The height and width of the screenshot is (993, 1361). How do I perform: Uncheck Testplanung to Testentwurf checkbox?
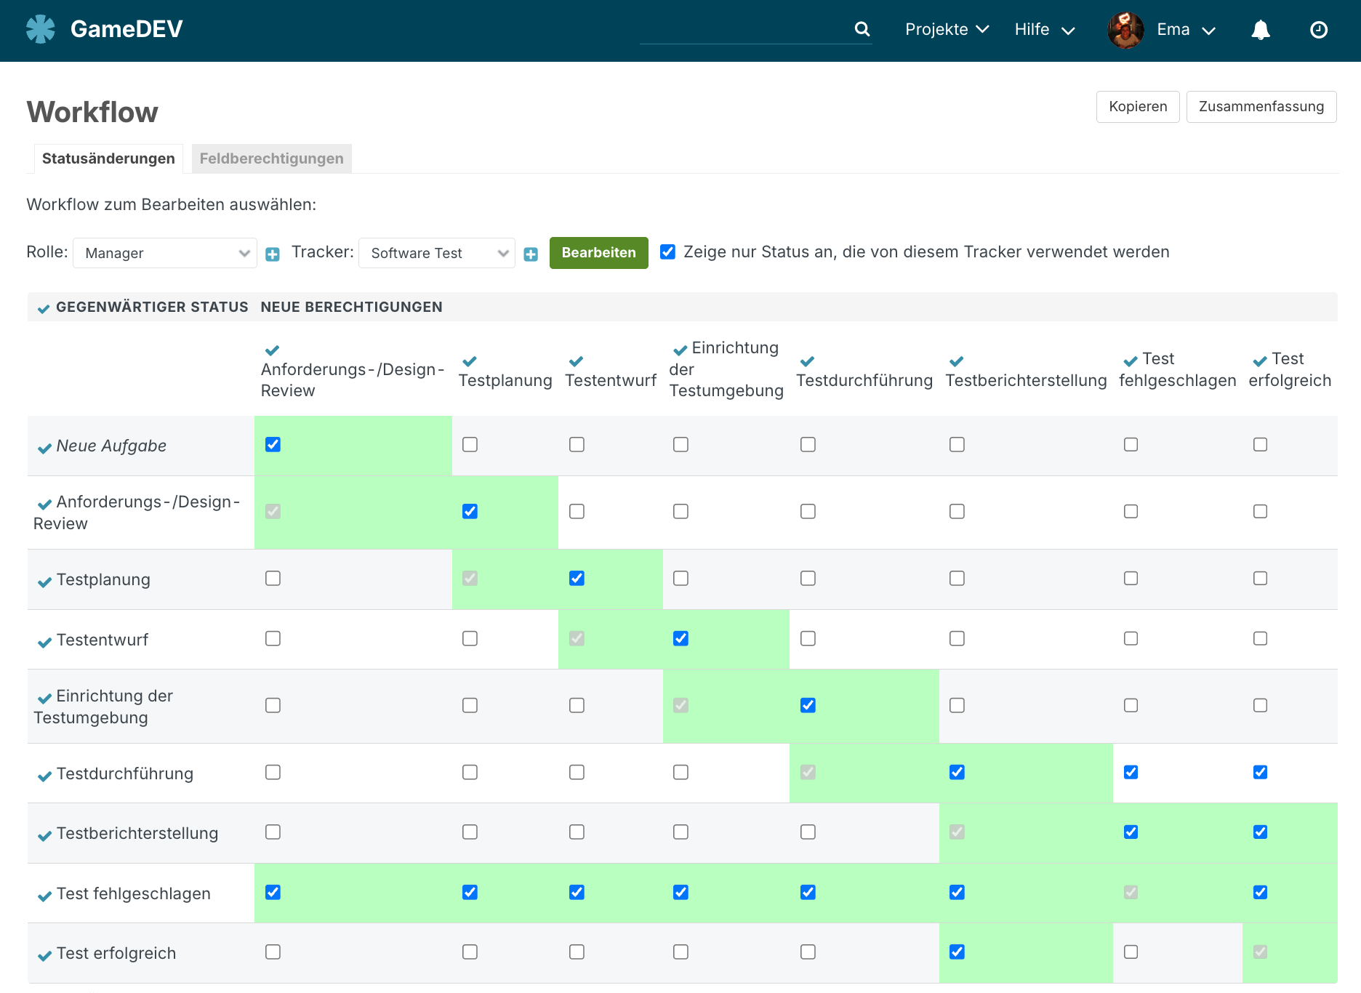(x=577, y=578)
